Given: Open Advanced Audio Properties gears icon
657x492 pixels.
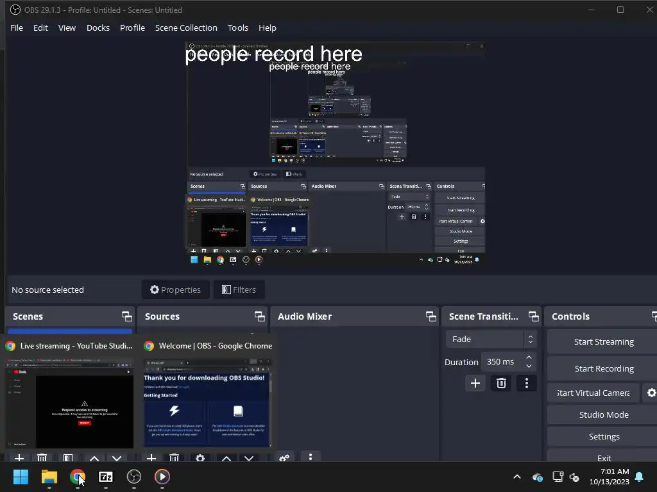Looking at the screenshot, I should (x=284, y=457).
